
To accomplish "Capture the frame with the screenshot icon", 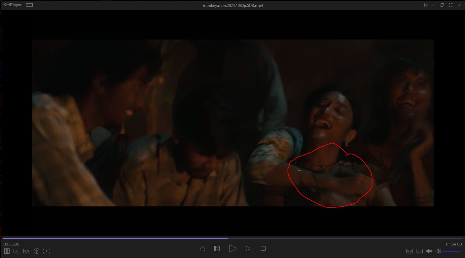I will pyautogui.click(x=47, y=251).
